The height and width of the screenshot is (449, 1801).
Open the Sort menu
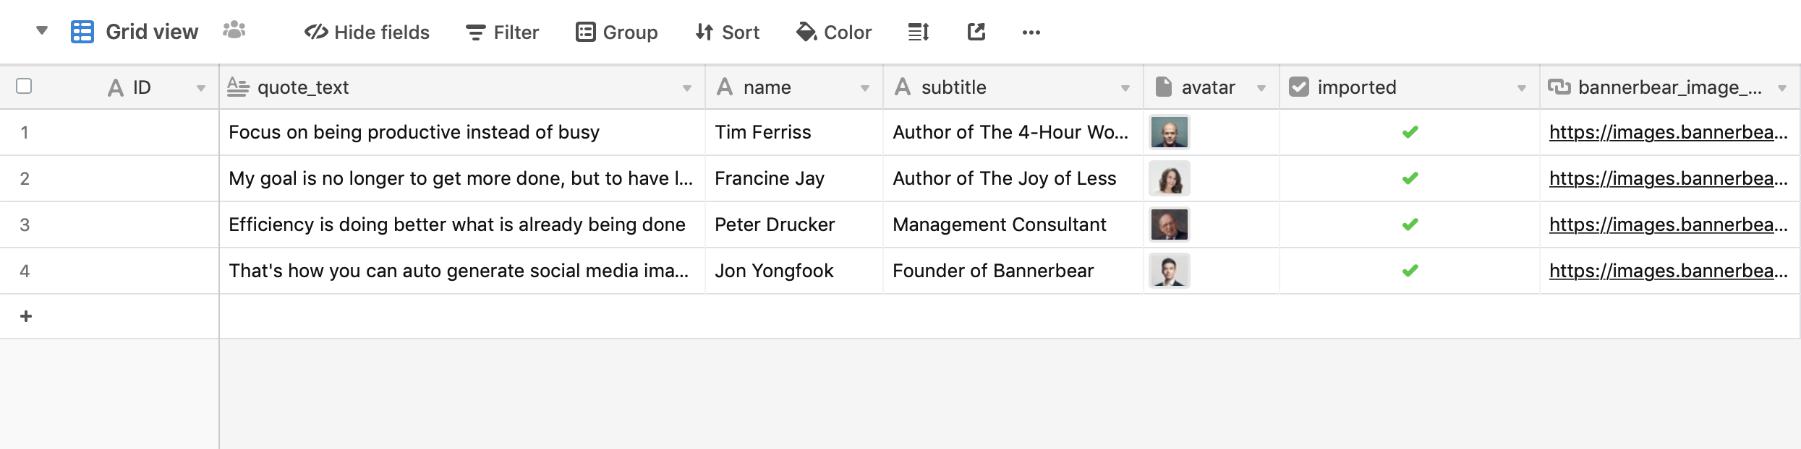tap(728, 32)
